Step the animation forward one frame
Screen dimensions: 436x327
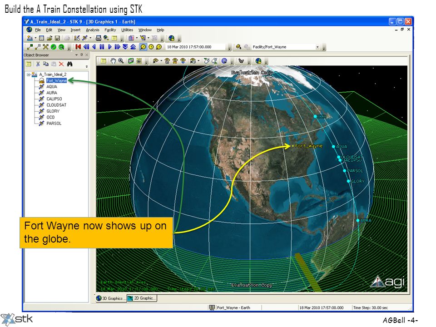(x=117, y=47)
